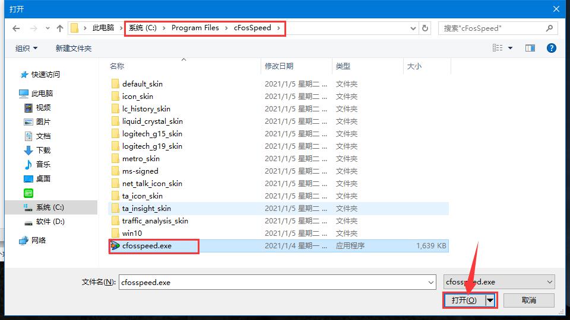This screenshot has height=320, width=570.
Task: Open 文档 in the sidebar
Action: point(43,136)
